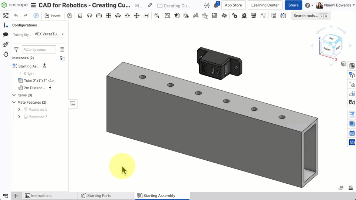Open the Help menu dropdown
Viewport: 356px width, 200px height.
point(309,5)
